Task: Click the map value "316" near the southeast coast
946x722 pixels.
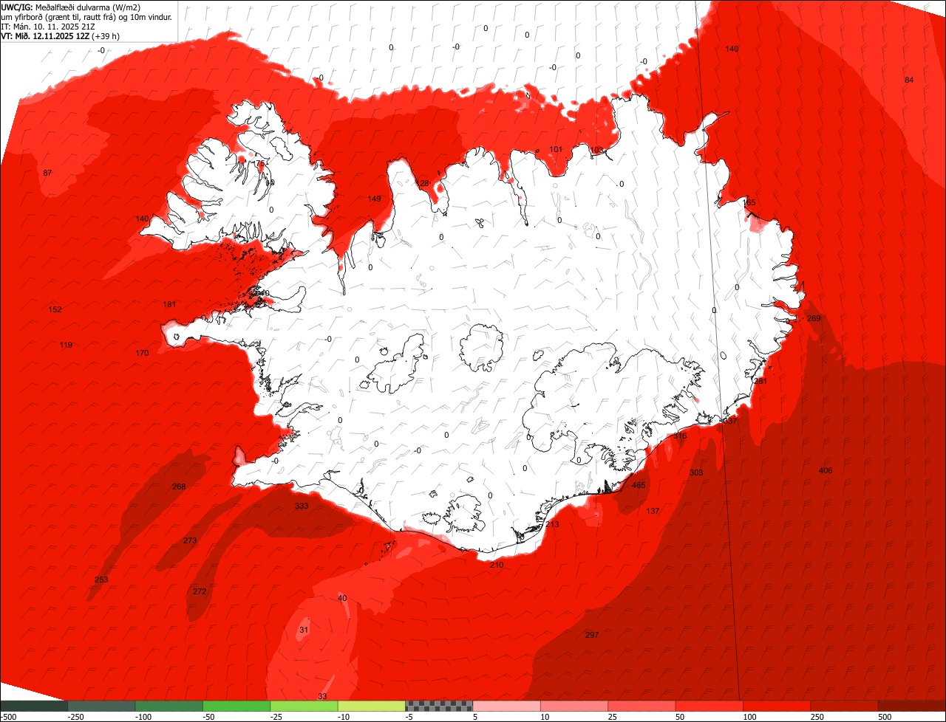Action: [x=680, y=436]
